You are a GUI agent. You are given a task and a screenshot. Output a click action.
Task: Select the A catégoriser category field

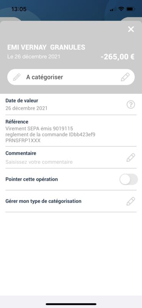[x=71, y=77]
